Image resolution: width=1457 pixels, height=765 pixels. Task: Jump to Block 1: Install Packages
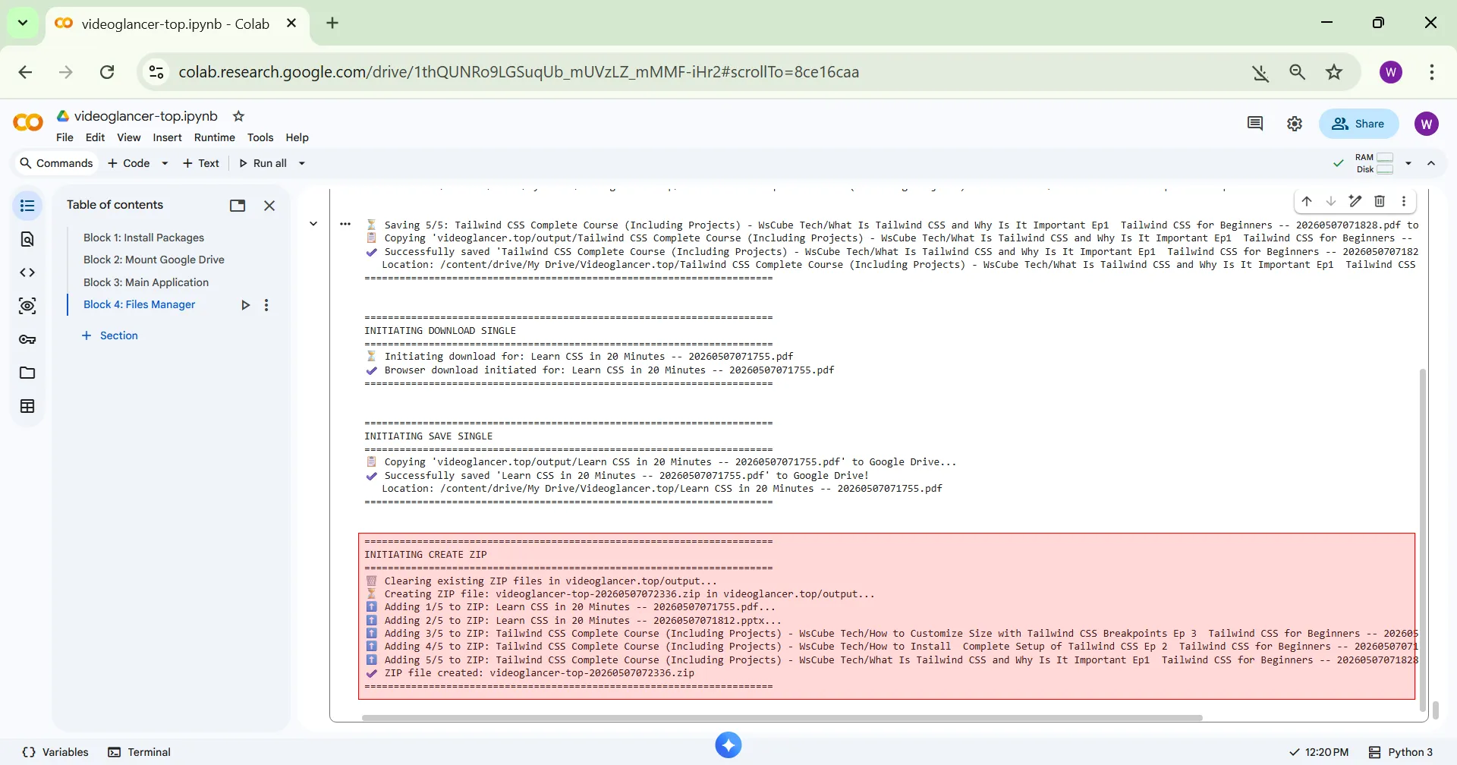tap(143, 238)
